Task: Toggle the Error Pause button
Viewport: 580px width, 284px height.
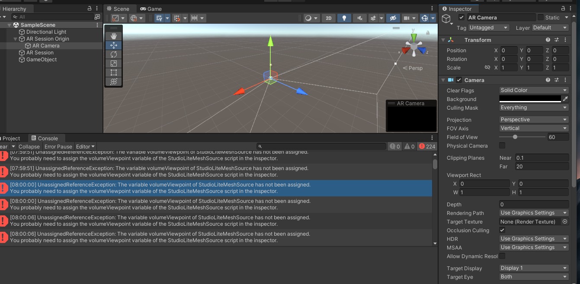Action: (58, 147)
